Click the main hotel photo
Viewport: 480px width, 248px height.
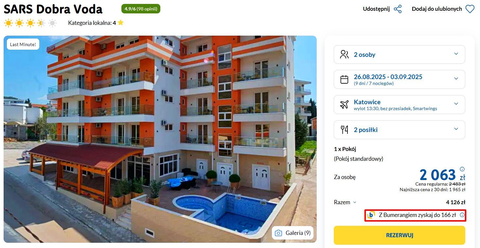160,139
